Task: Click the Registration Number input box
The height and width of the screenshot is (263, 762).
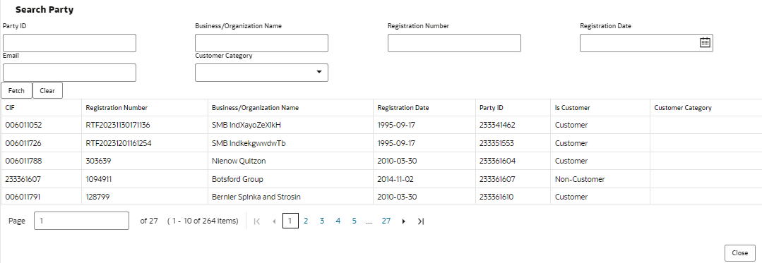Action: click(454, 43)
